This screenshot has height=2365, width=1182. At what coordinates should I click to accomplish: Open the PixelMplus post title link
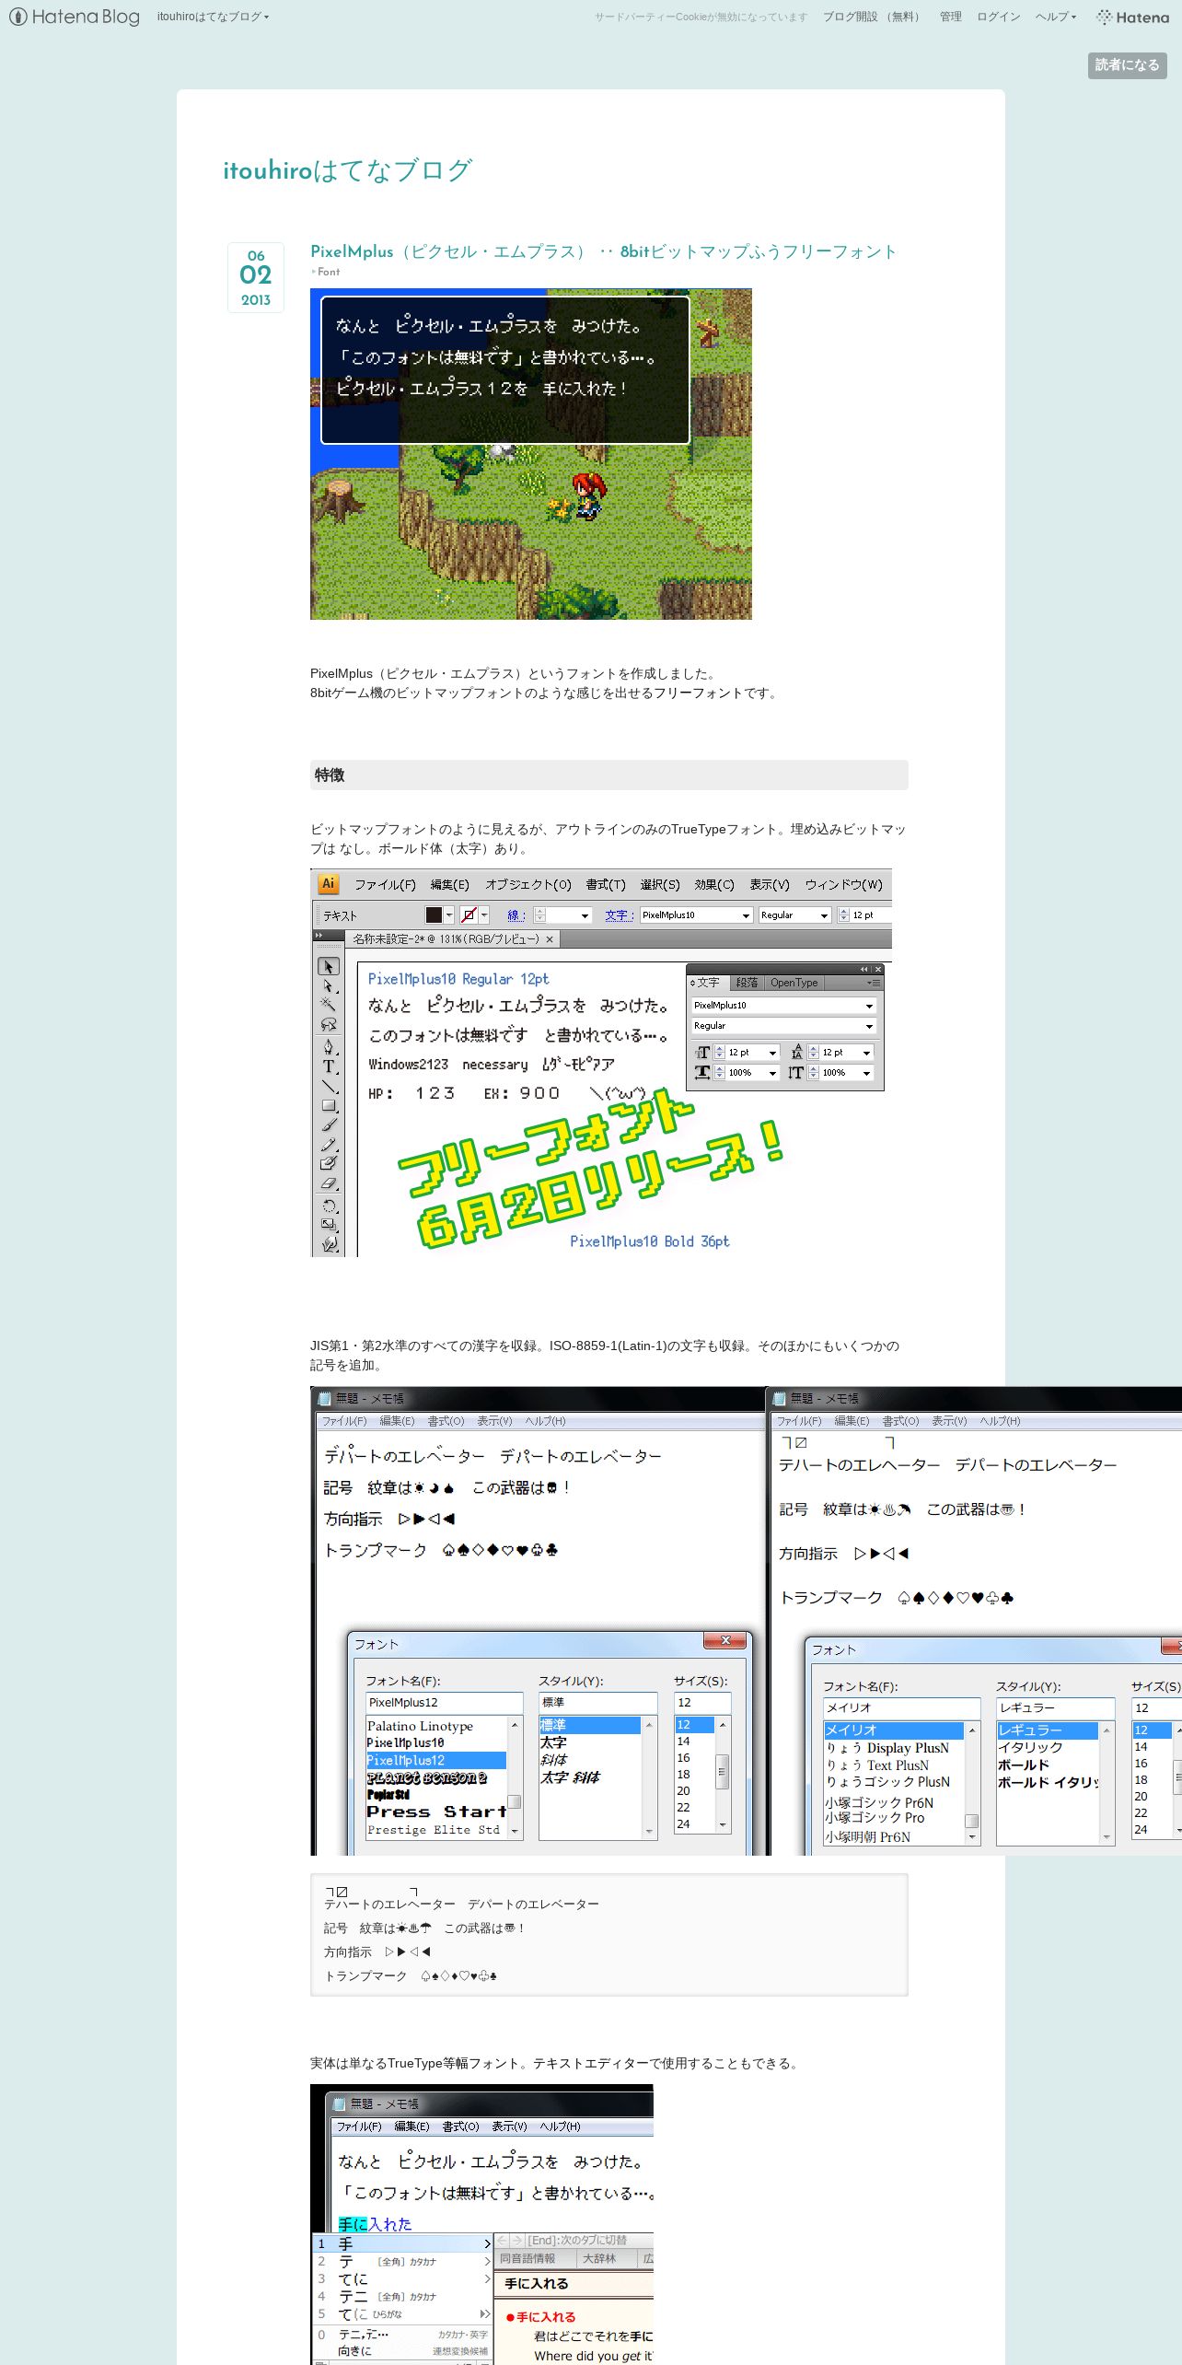point(603,251)
